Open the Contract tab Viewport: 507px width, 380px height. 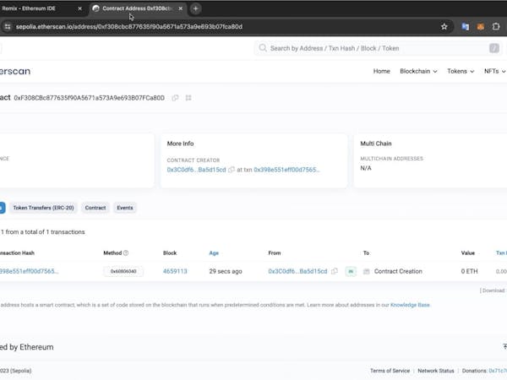95,208
